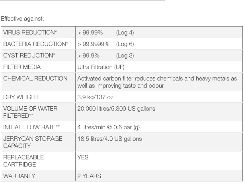This screenshot has width=244, height=182.
Task: Click the "3.9 kg/137 oz" value
Action: pyautogui.click(x=95, y=97)
